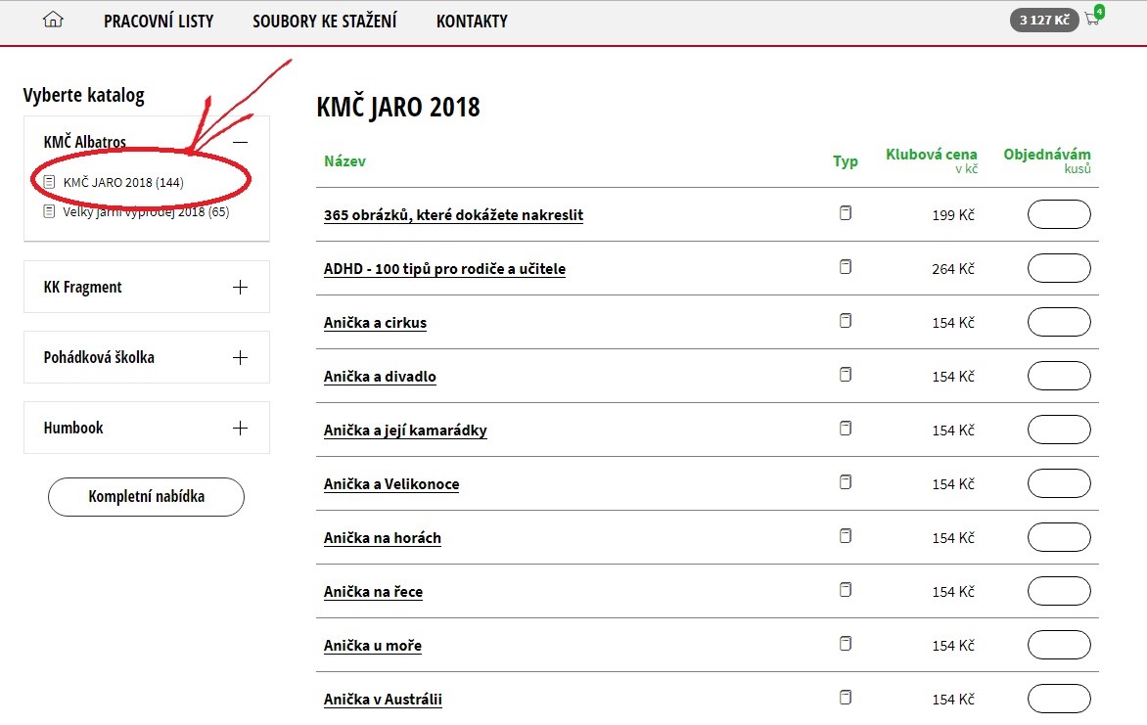Focus quantity field for Anička na horách
This screenshot has width=1147, height=725.
coord(1059,537)
